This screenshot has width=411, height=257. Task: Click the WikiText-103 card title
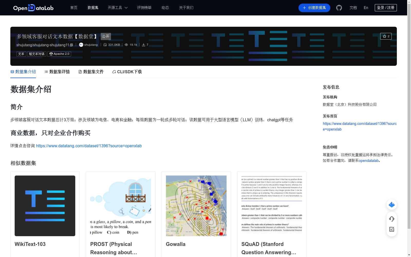click(x=30, y=244)
